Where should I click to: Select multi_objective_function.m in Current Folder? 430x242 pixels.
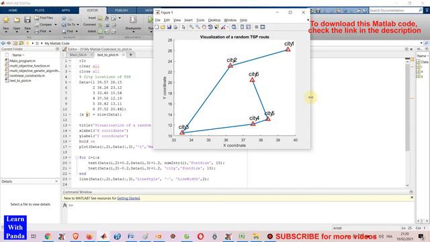(30, 66)
